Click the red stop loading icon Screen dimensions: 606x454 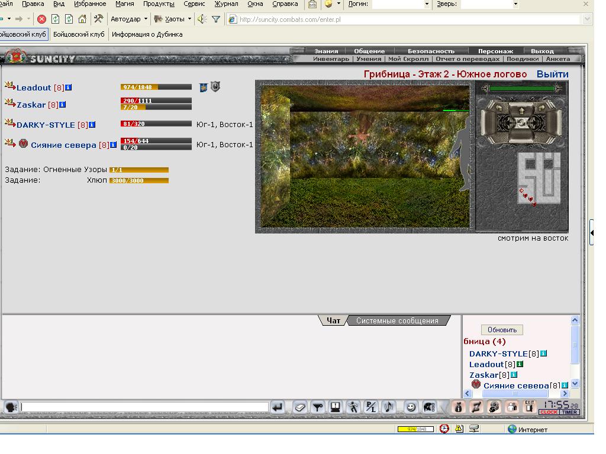coord(42,19)
